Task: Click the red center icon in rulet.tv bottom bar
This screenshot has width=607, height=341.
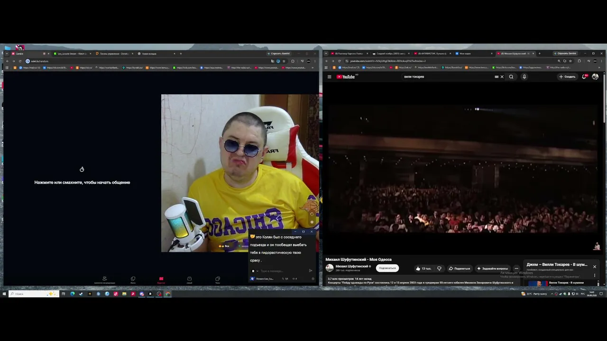Action: [161, 279]
